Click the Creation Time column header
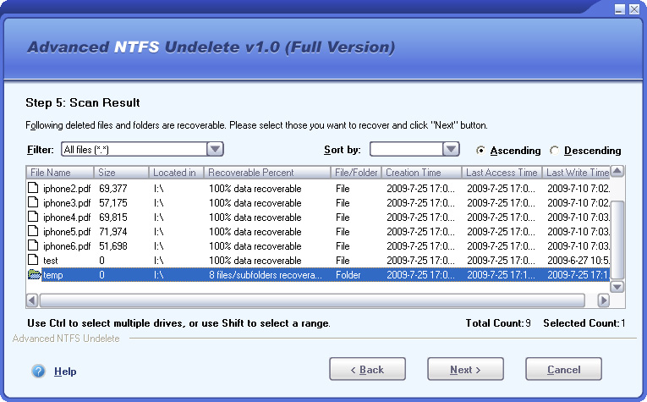The image size is (647, 402). click(421, 173)
